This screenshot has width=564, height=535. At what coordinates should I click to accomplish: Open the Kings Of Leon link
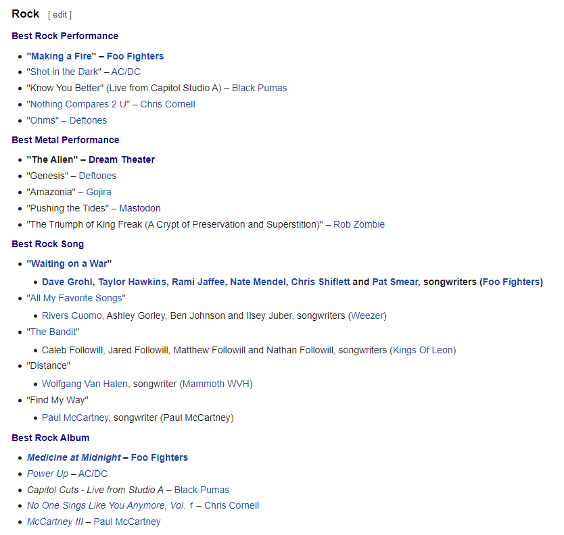[423, 351]
